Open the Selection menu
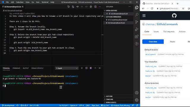 pos(20,2)
